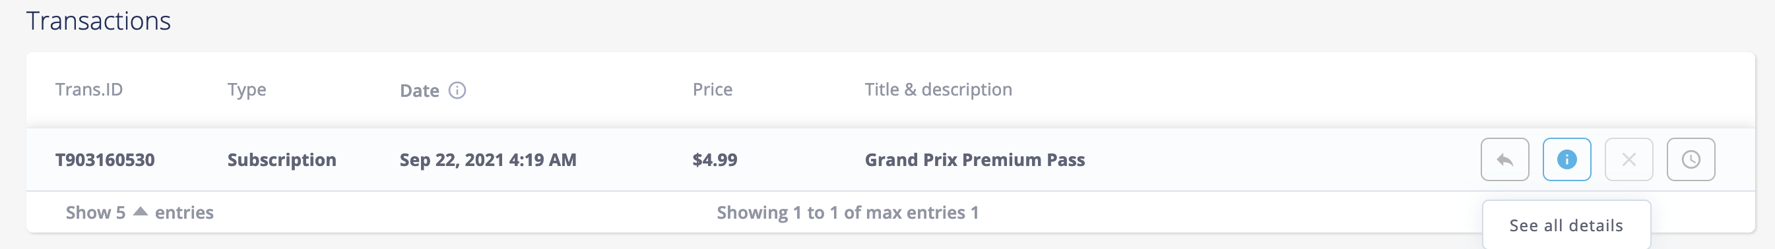Click the Showing 1 to 1 entries text
Image resolution: width=1775 pixels, height=249 pixels.
(x=847, y=213)
